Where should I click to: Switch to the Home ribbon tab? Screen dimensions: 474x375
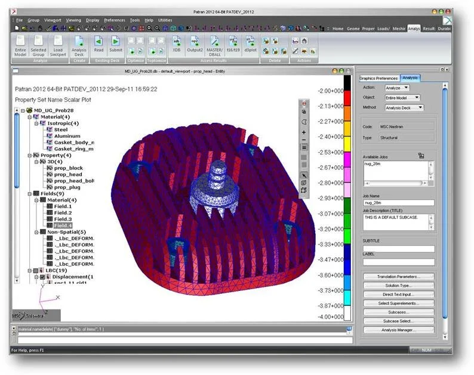click(338, 29)
